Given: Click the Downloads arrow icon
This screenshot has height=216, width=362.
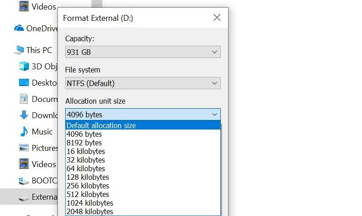Looking at the screenshot, I should [24, 115].
